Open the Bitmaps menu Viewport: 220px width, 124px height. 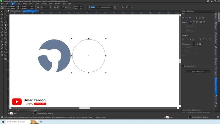point(44,4)
